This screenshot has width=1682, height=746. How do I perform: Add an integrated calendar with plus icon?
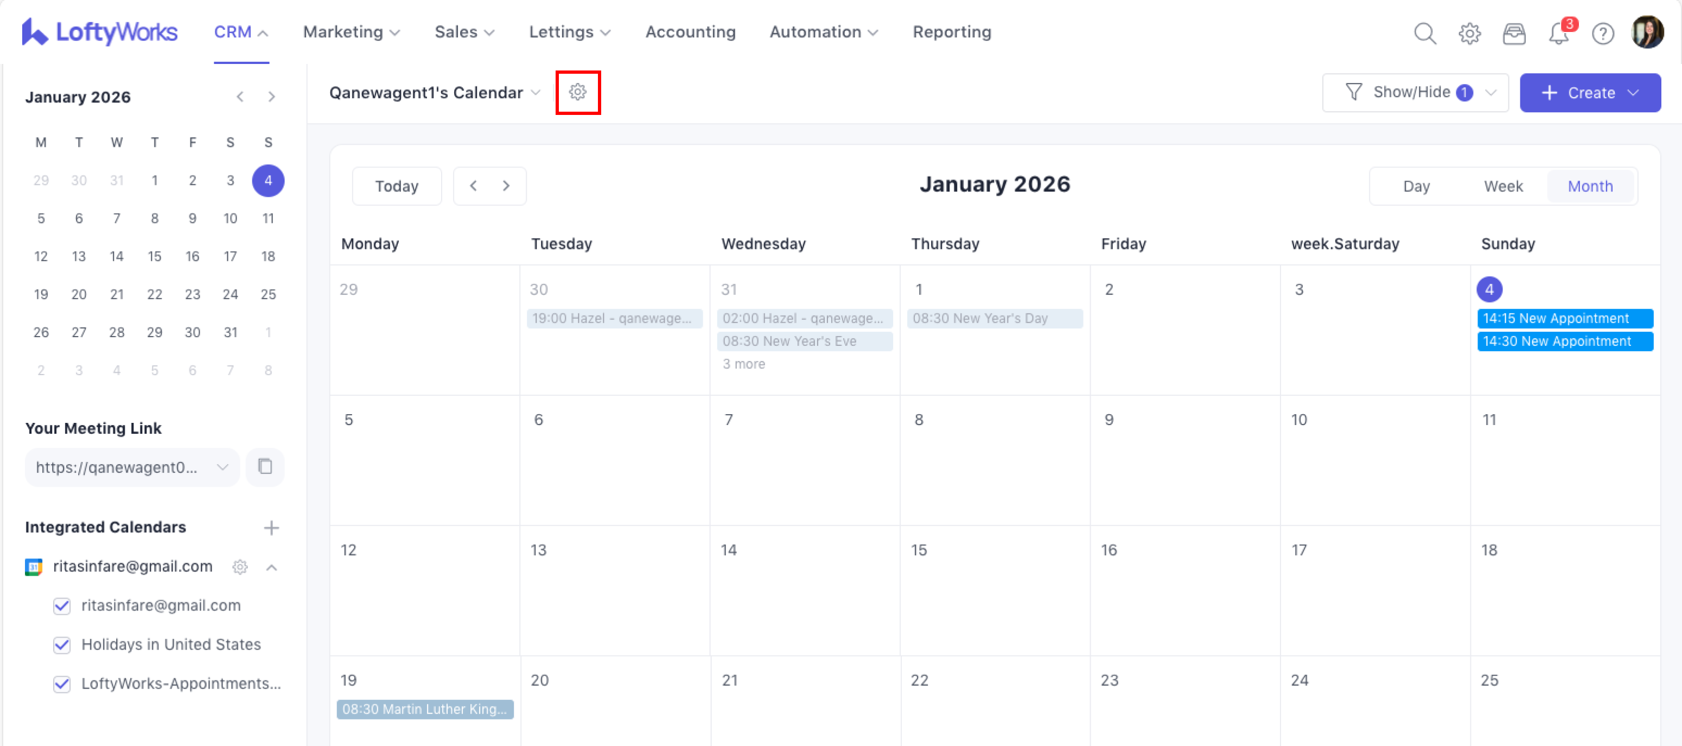pos(271,528)
